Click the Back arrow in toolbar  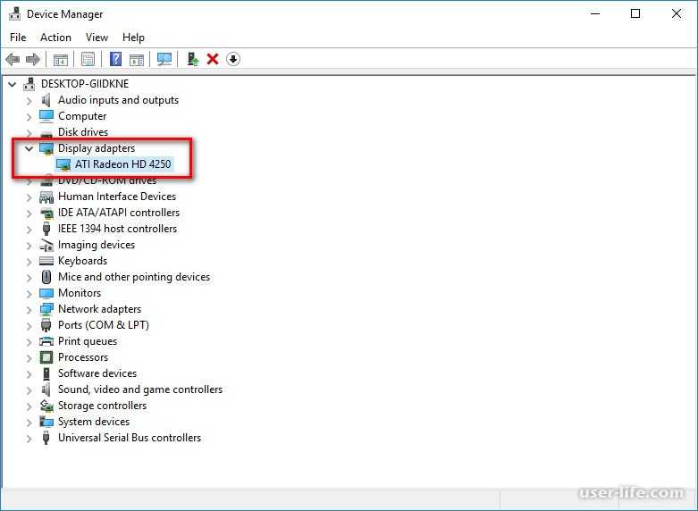tap(13, 59)
